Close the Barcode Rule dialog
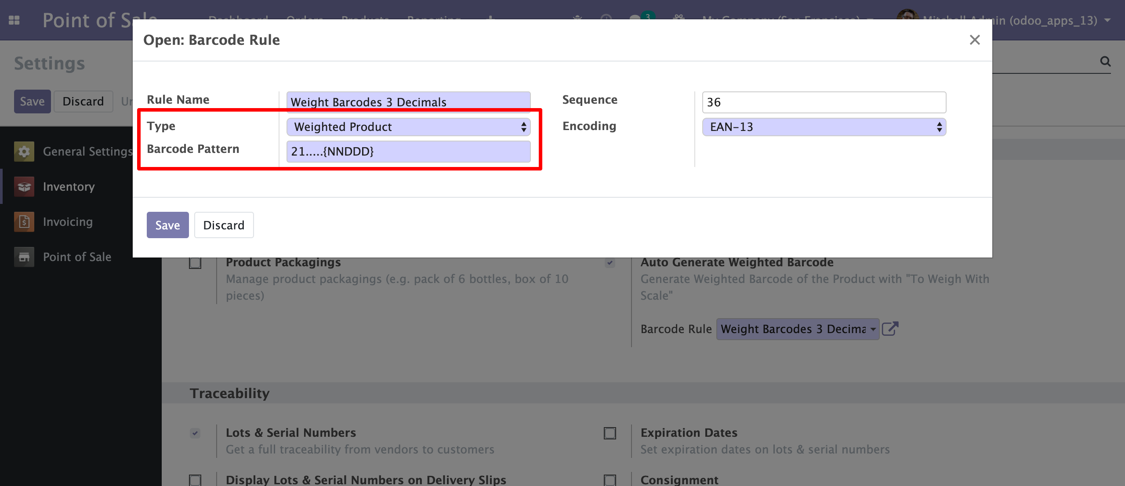 tap(975, 40)
